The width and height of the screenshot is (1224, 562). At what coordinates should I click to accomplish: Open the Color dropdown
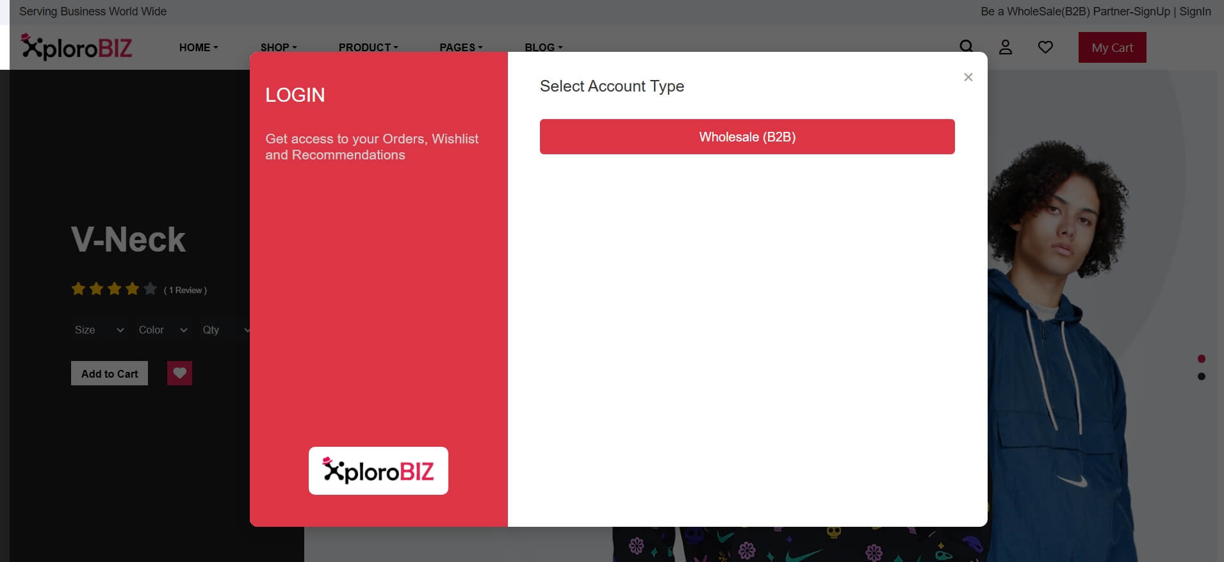coord(163,330)
